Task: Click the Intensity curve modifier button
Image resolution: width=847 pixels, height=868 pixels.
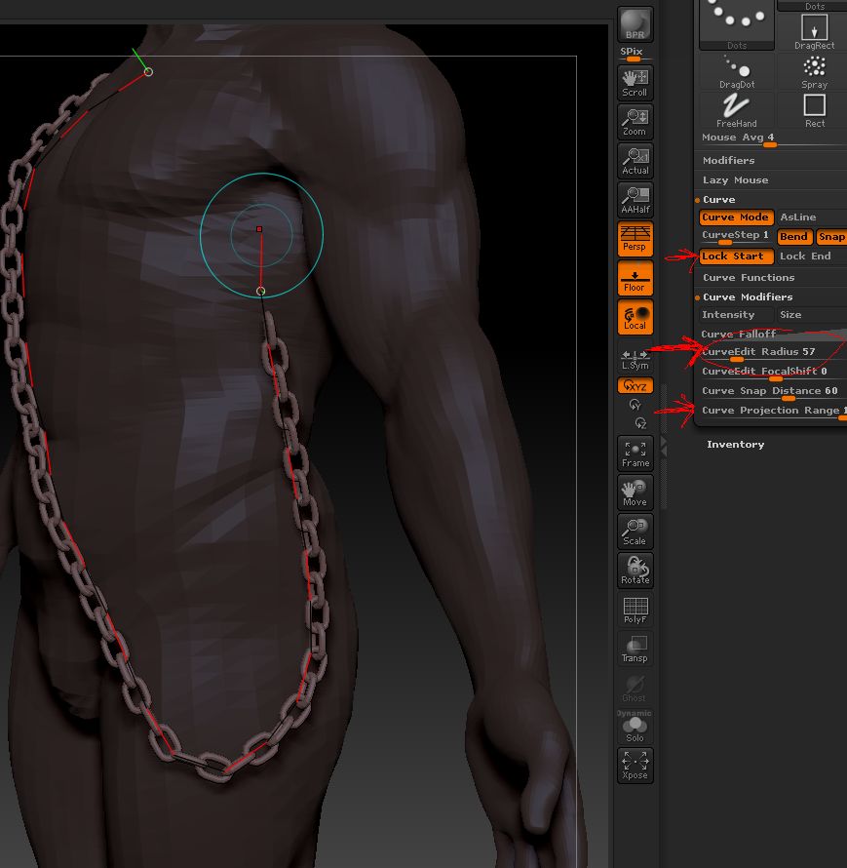Action: 736,315
